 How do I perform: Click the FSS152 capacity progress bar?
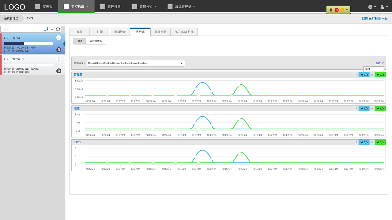pyautogui.click(x=28, y=64)
